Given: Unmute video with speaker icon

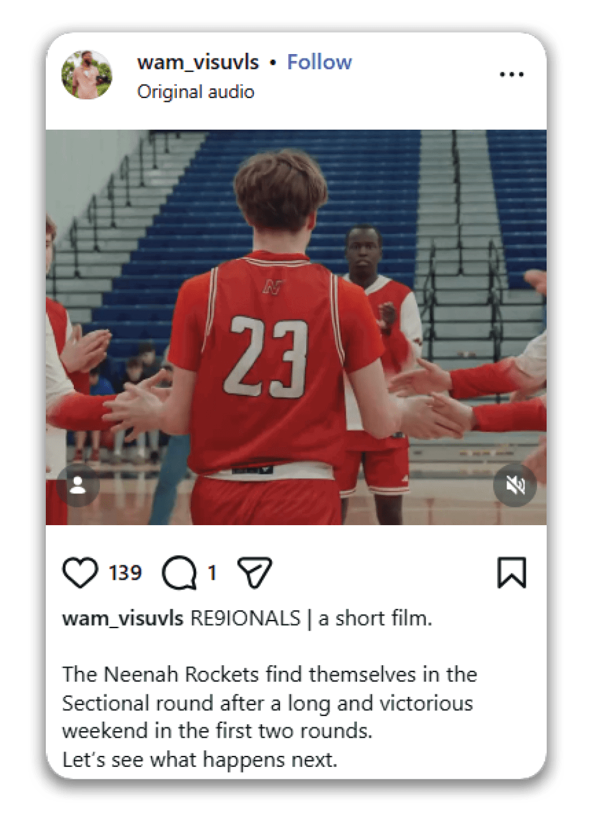Looking at the screenshot, I should pos(515,486).
